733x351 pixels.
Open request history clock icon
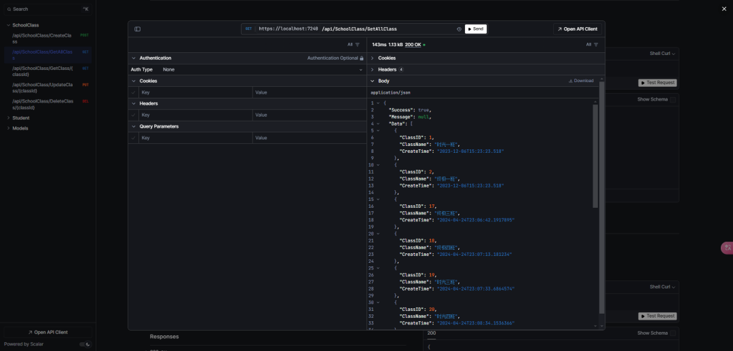click(459, 29)
